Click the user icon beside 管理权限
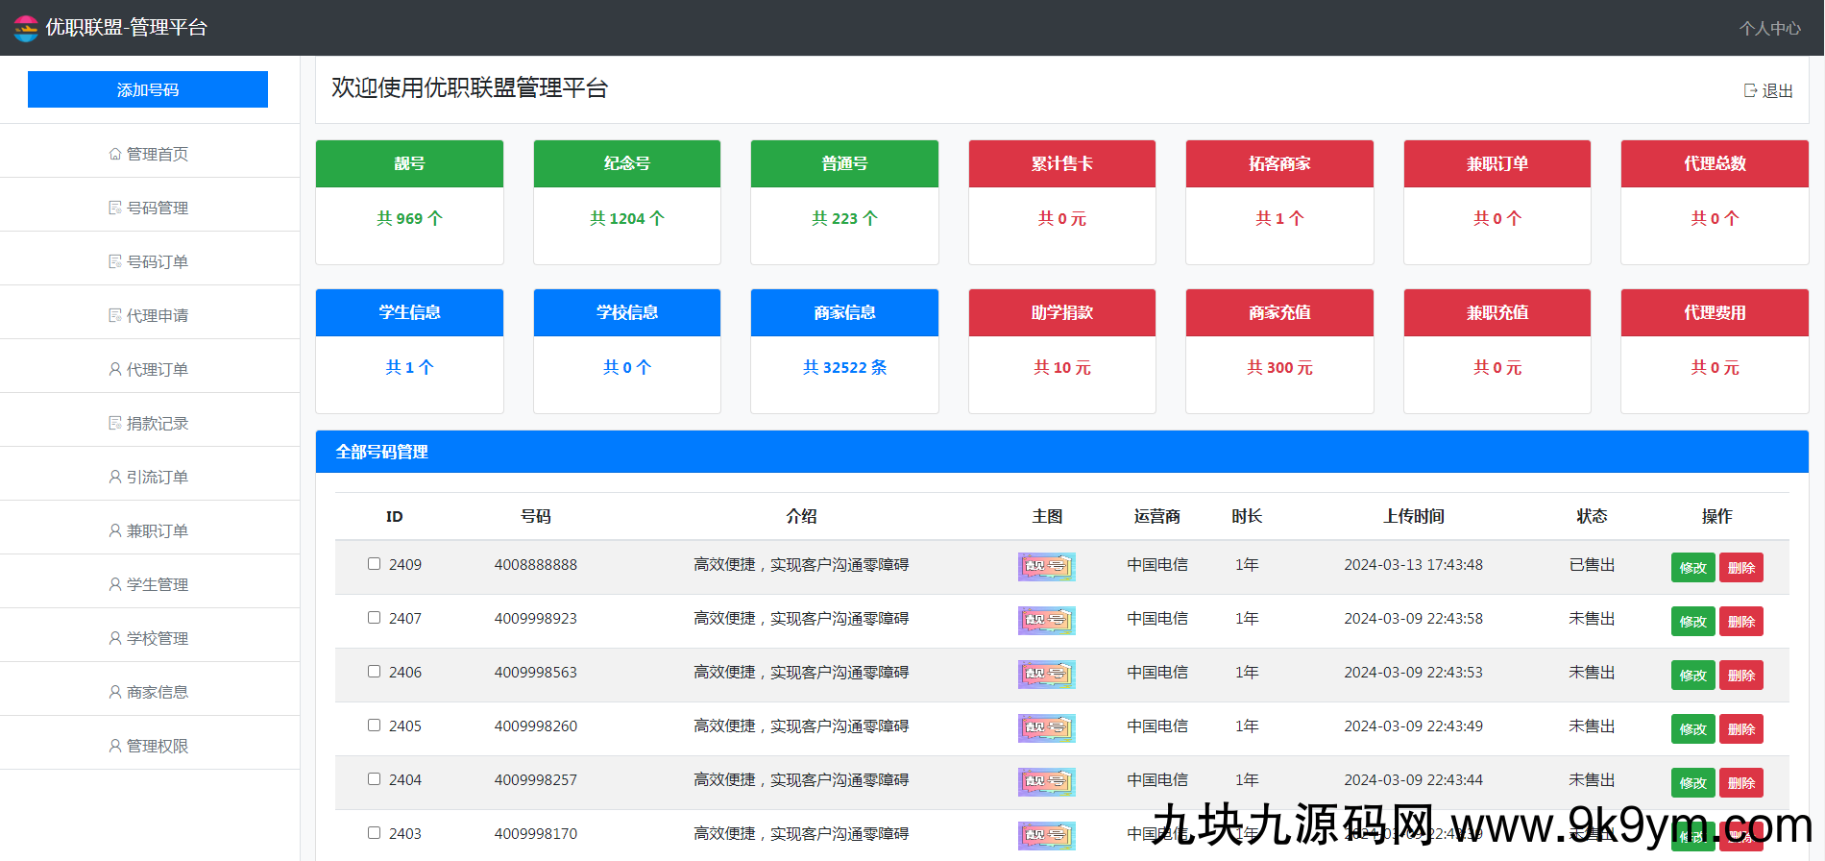This screenshot has width=1825, height=861. (x=115, y=746)
